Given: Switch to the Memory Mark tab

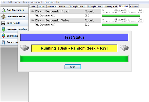Looking at the screenshot, I should click(111, 6).
